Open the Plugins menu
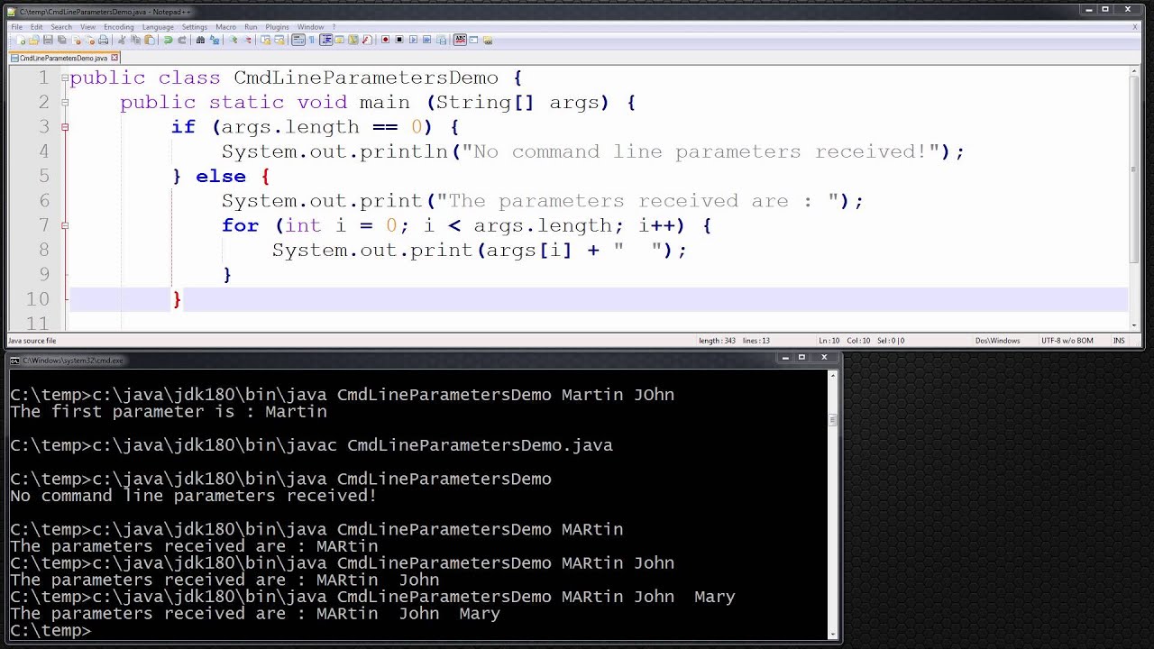The height and width of the screenshot is (649, 1154). 277,27
